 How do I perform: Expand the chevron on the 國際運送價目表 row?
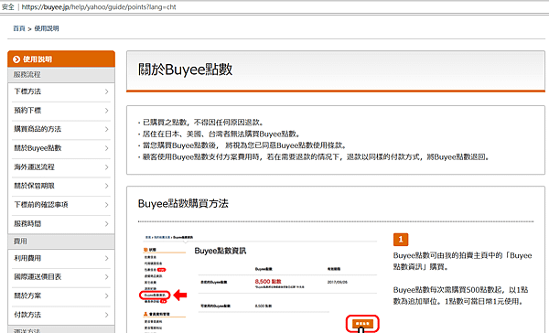point(106,277)
